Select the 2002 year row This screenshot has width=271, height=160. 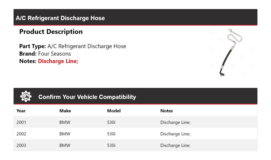tap(21, 134)
